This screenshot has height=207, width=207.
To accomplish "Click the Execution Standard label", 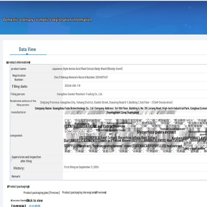I will tap(19, 201).
